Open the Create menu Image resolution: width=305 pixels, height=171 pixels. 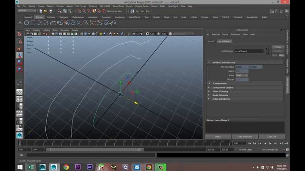(41, 6)
